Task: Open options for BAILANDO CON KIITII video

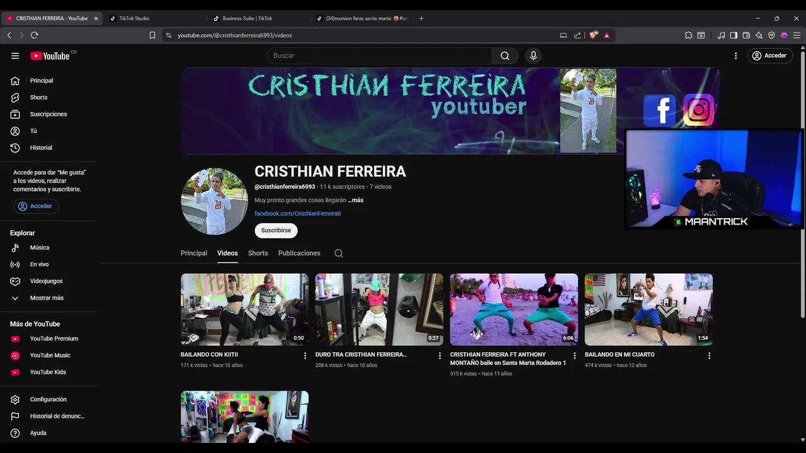Action: 305,355
